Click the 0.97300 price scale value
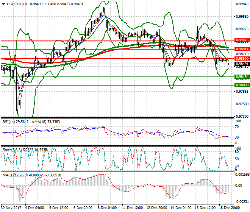The height and width of the screenshot is (212, 250). tap(242, 117)
